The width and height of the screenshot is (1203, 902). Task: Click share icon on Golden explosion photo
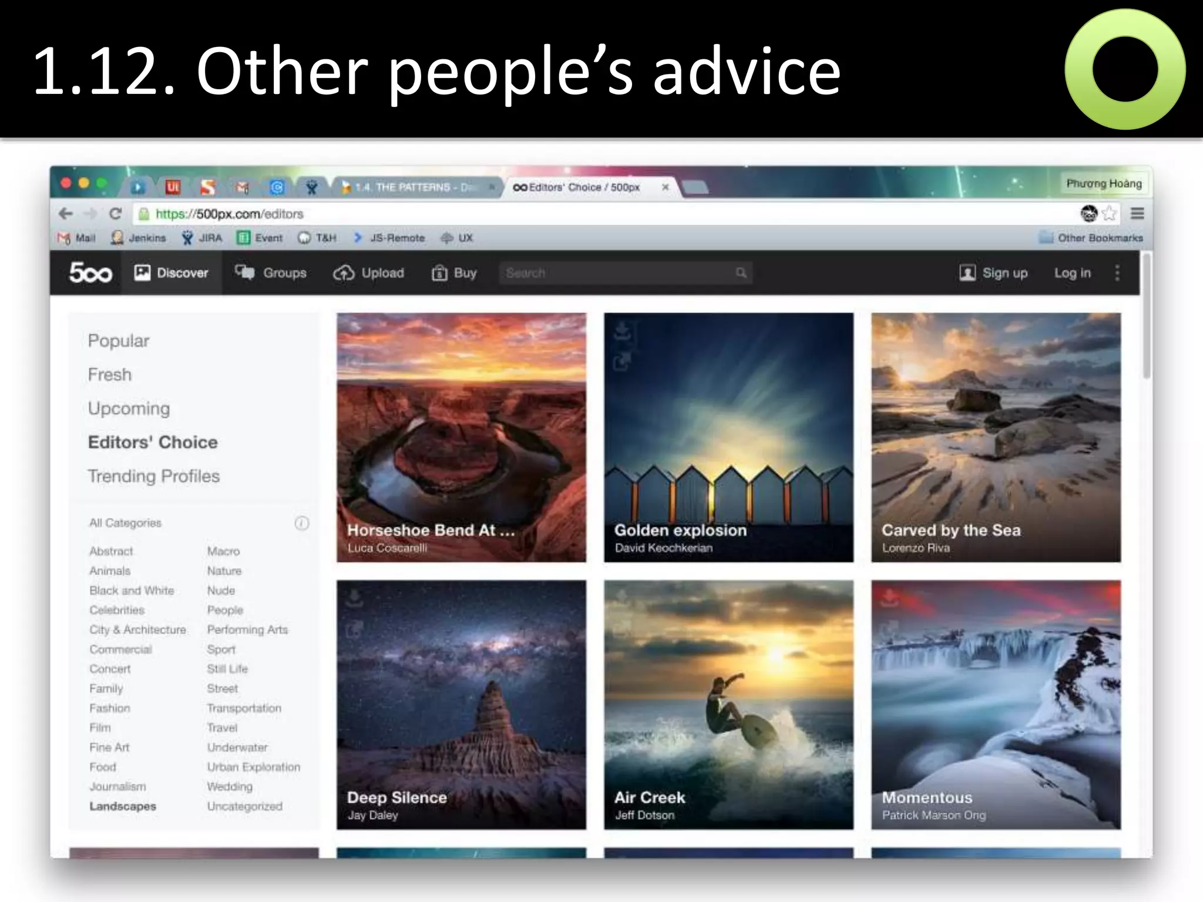pos(622,361)
